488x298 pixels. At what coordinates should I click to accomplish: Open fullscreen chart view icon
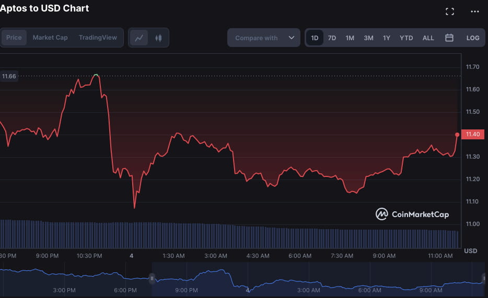[x=449, y=12]
